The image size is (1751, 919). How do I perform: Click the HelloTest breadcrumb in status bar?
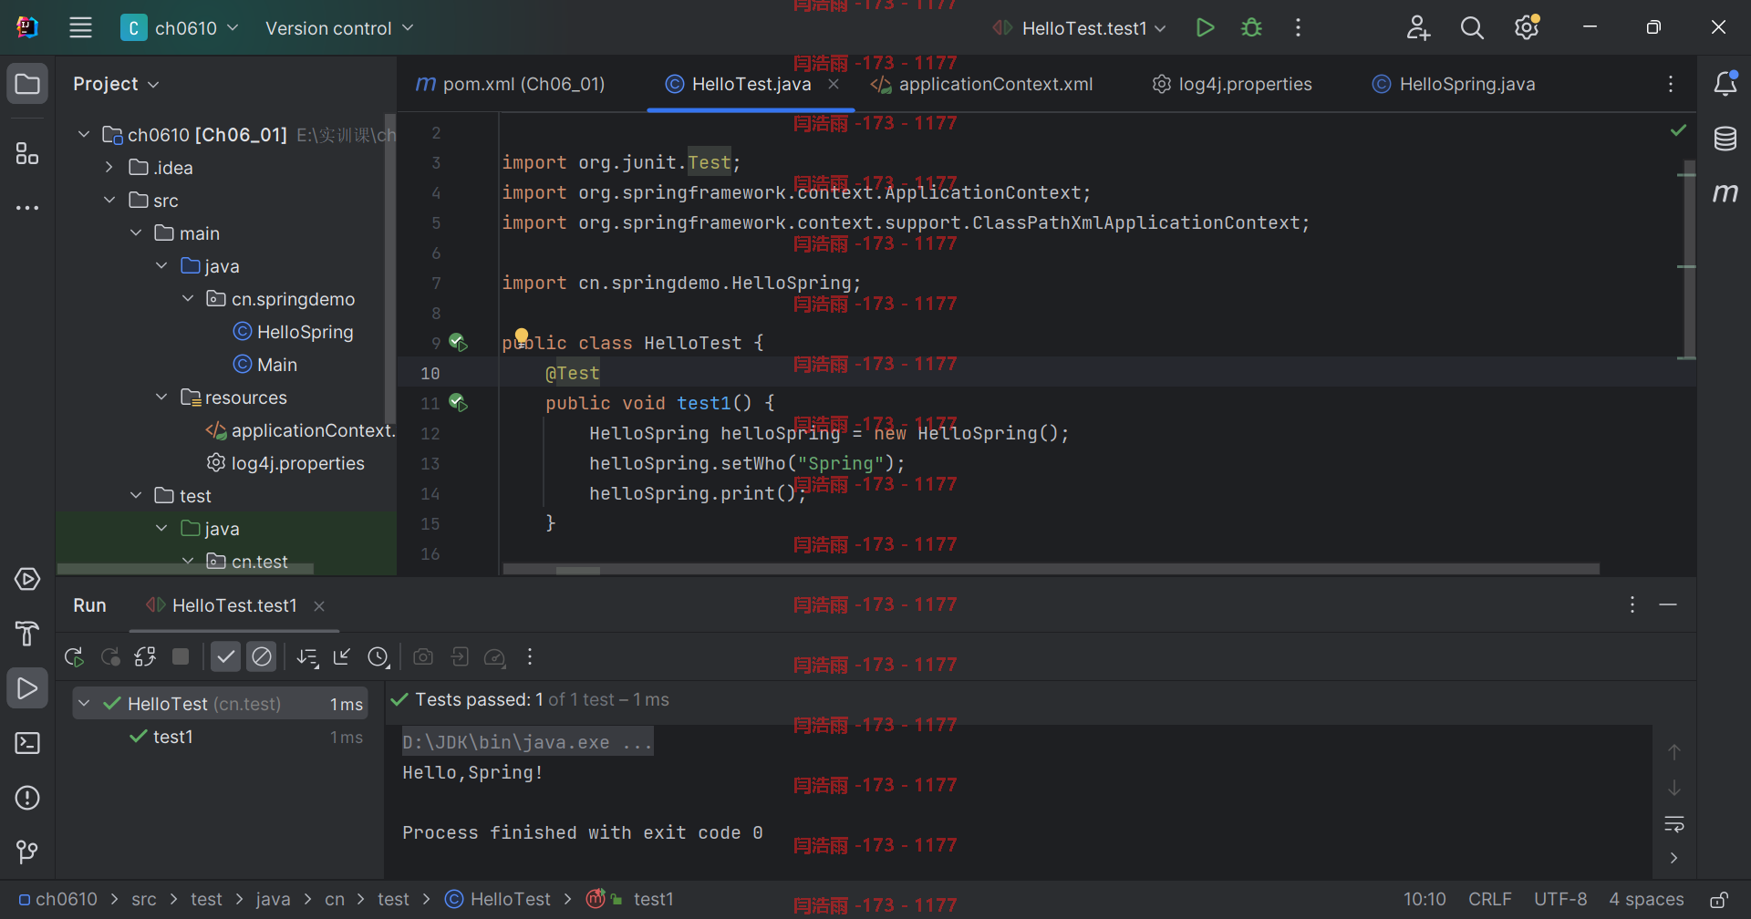(x=498, y=899)
